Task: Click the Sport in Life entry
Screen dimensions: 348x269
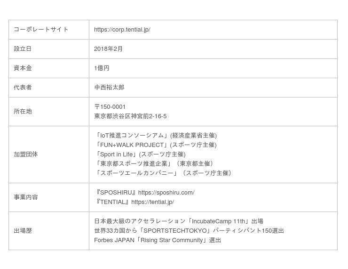Action: pos(140,155)
